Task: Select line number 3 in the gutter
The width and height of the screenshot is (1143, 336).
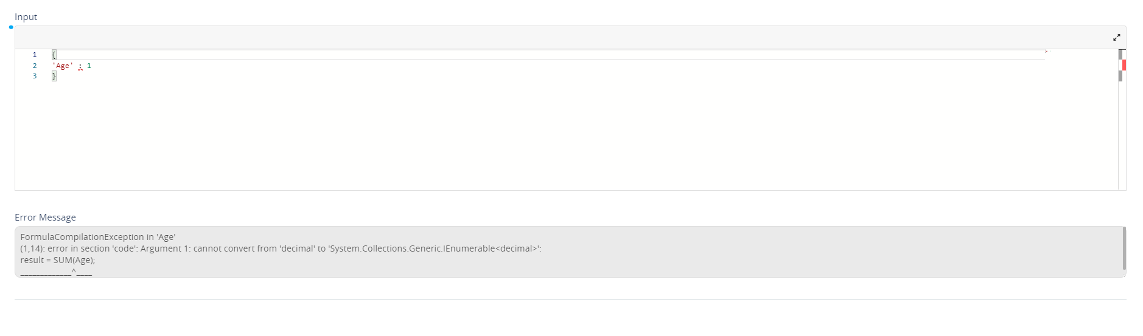Action: 35,76
